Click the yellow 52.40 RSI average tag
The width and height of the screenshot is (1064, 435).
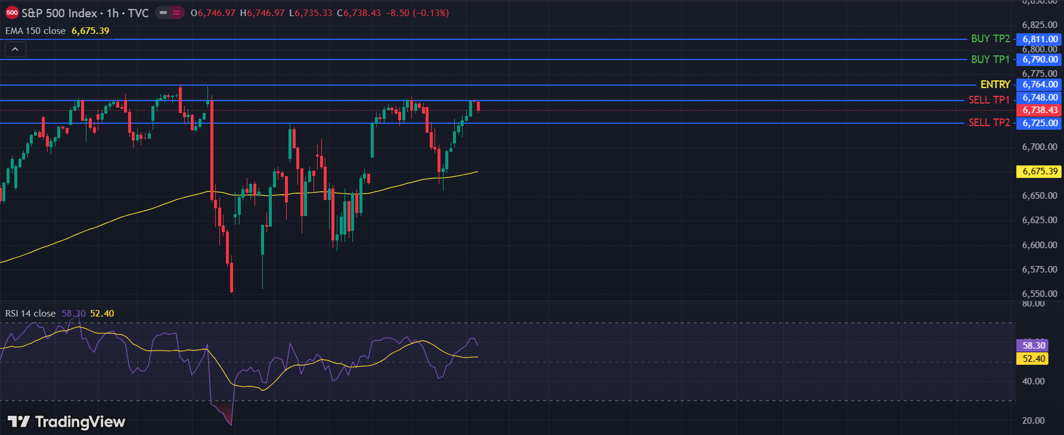click(1034, 359)
